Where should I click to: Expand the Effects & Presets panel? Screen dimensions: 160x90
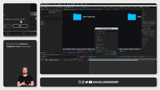tap(145, 41)
